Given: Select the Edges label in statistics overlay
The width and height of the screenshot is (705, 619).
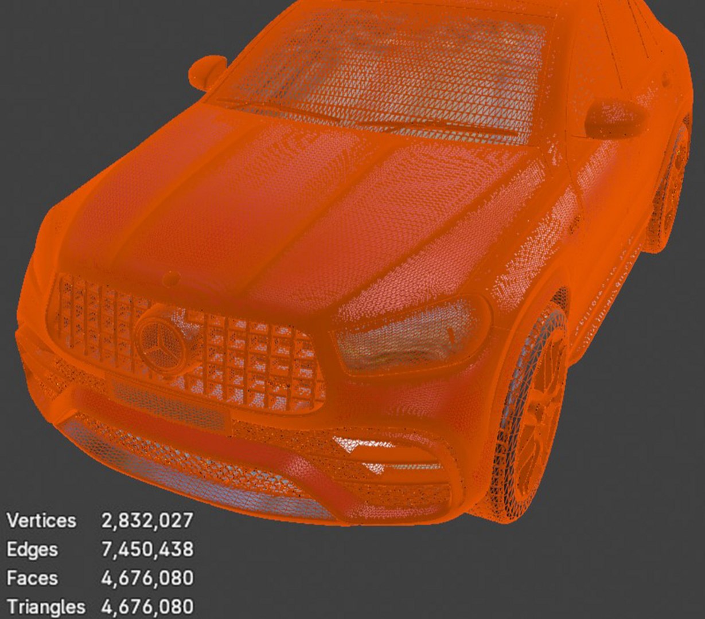Looking at the screenshot, I should 32,550.
